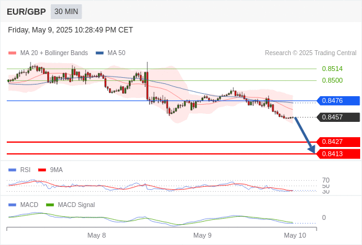Click the EUR/GBP pair title
Viewport: 362px width, 245px height.
(x=26, y=12)
